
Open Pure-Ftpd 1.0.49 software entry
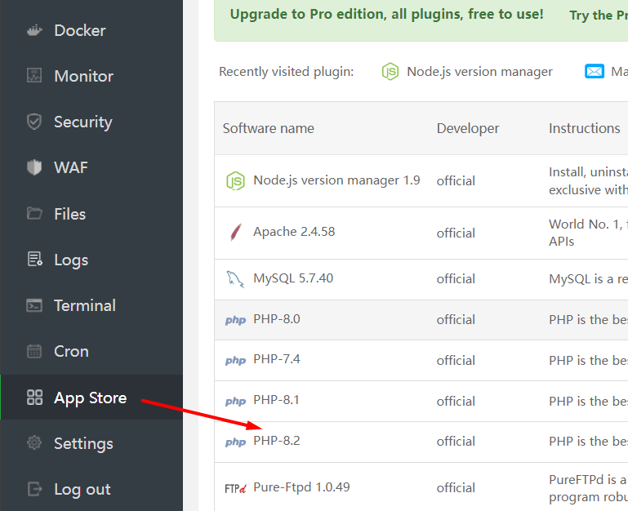(301, 487)
